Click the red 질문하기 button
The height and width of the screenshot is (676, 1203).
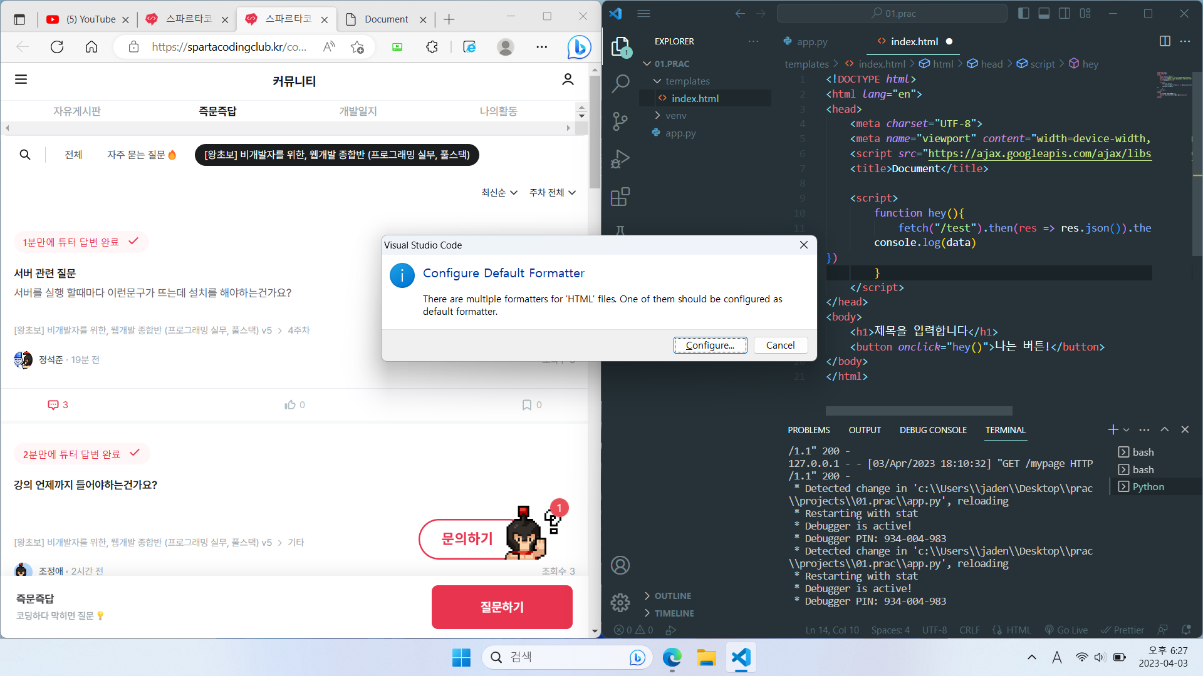[502, 607]
